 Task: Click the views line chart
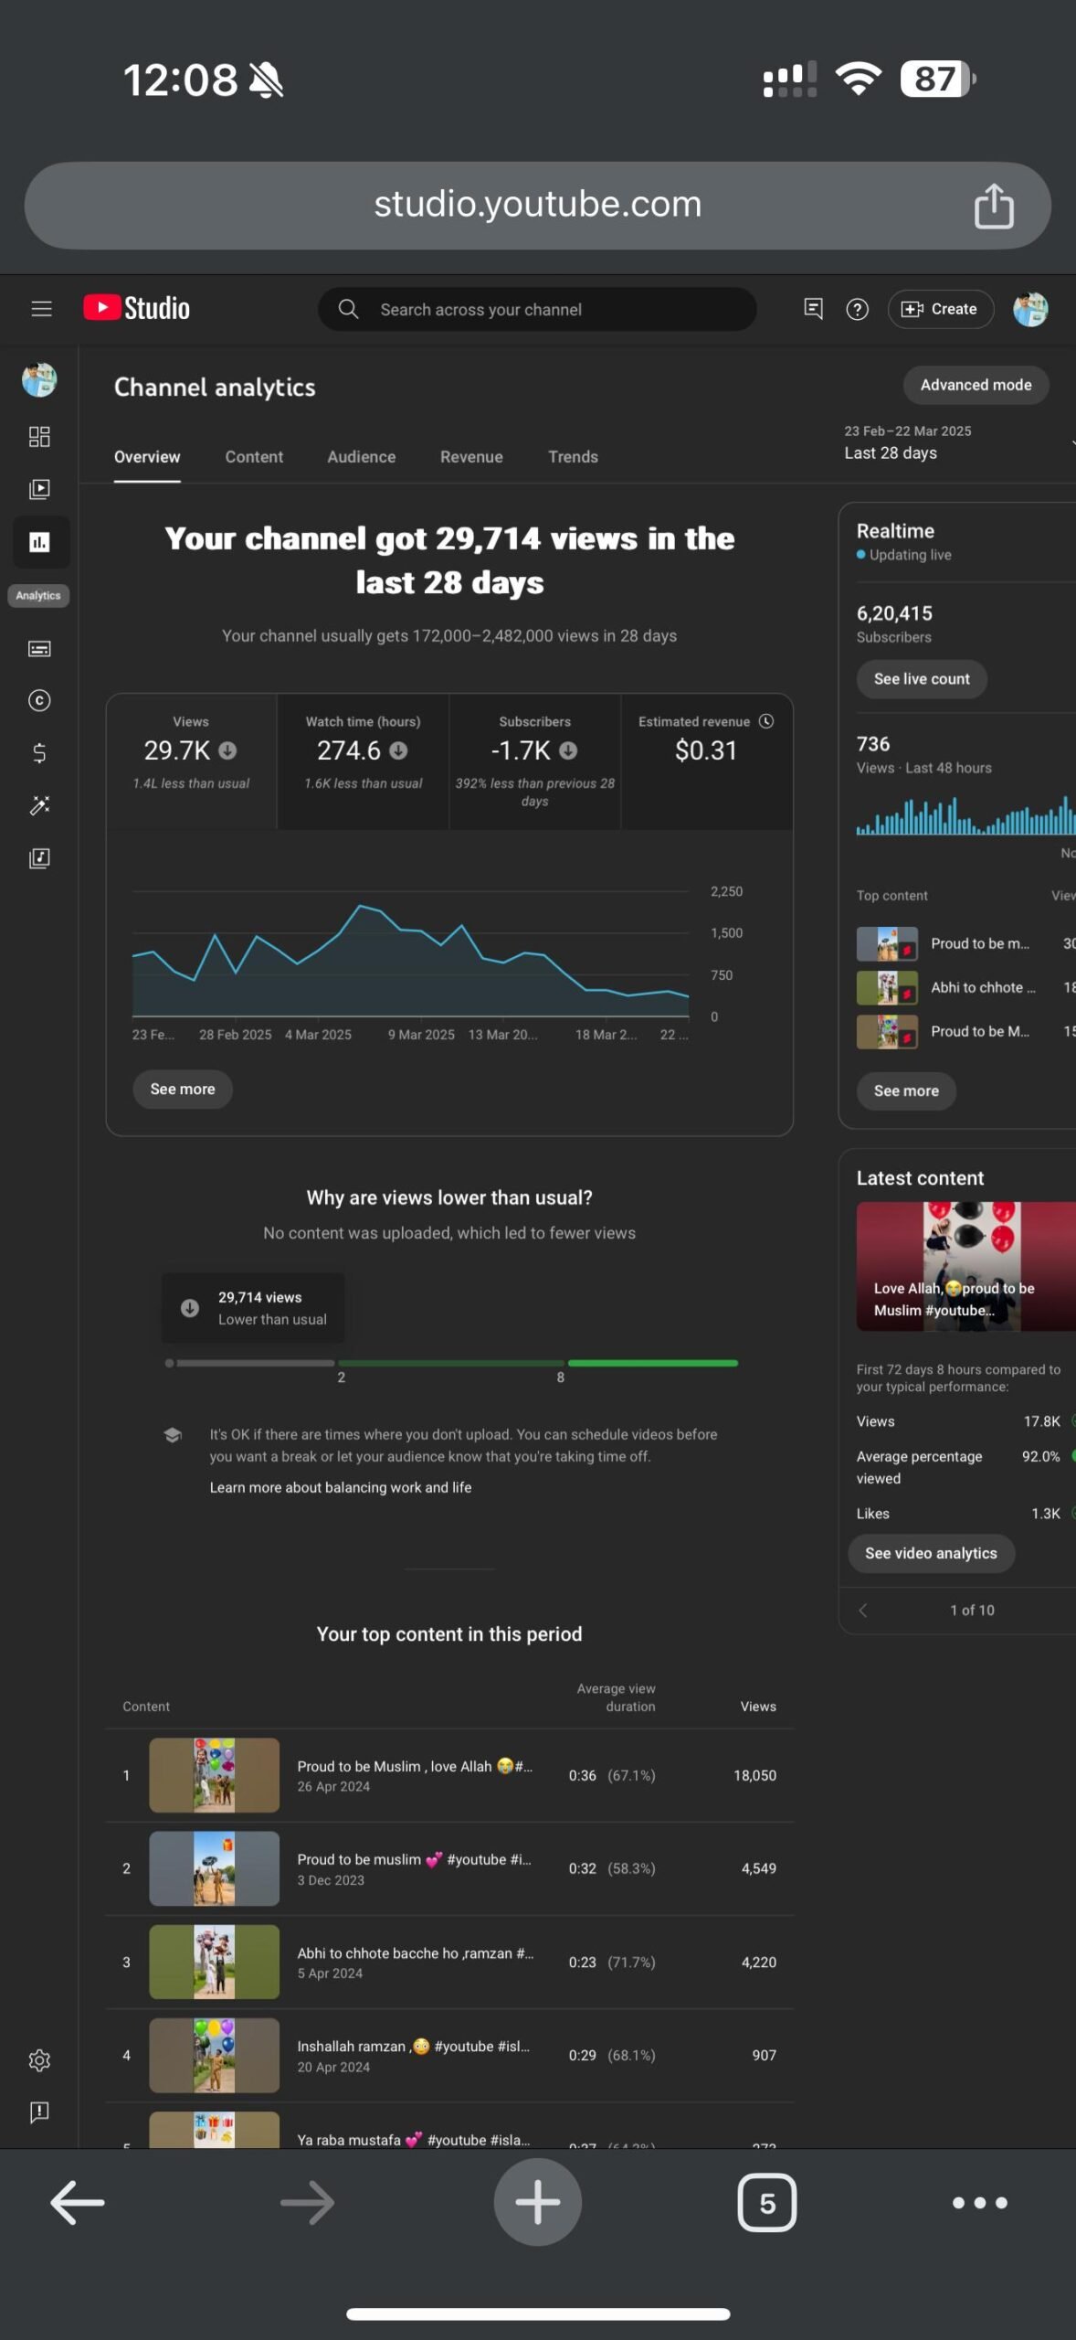(410, 955)
